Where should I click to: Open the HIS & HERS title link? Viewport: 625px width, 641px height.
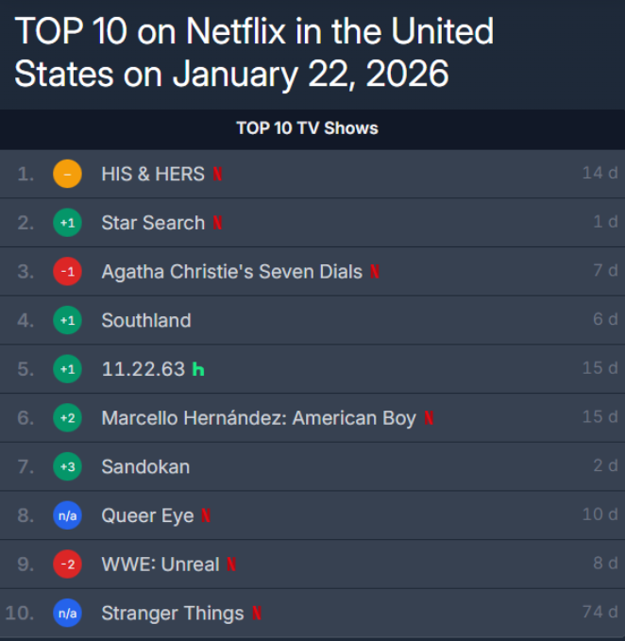(154, 175)
